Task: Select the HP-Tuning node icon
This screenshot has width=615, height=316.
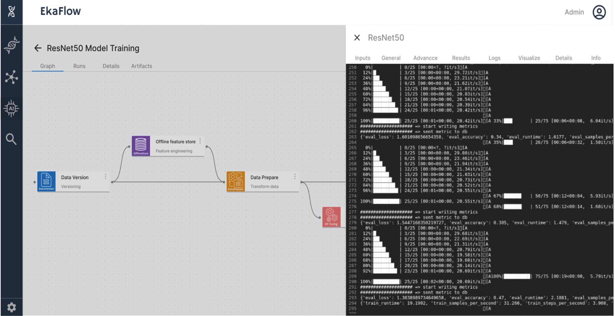Action: point(332,217)
